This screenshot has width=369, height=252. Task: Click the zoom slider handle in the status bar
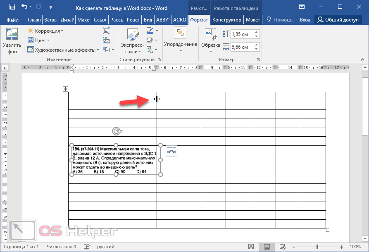click(317, 247)
